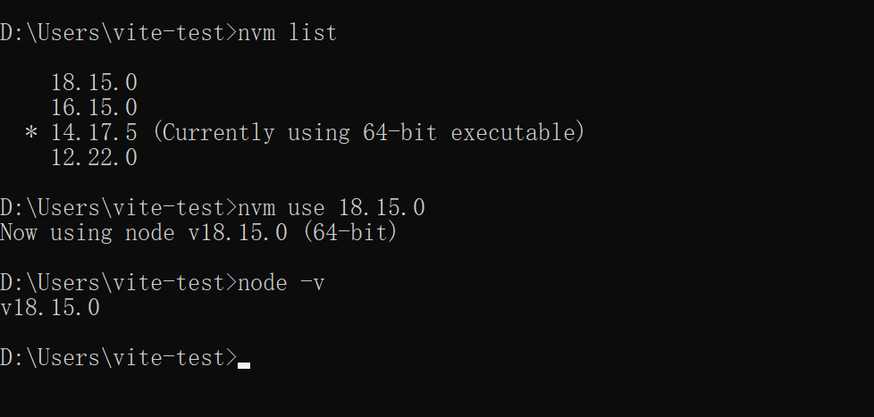Click the v18.15.0 output of node -v
The width and height of the screenshot is (874, 417).
pos(50,308)
